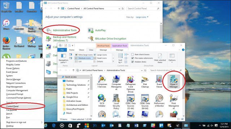Screen dimensions: 231x129
Task: Switch layout to Large icons
Action: click(100, 55)
